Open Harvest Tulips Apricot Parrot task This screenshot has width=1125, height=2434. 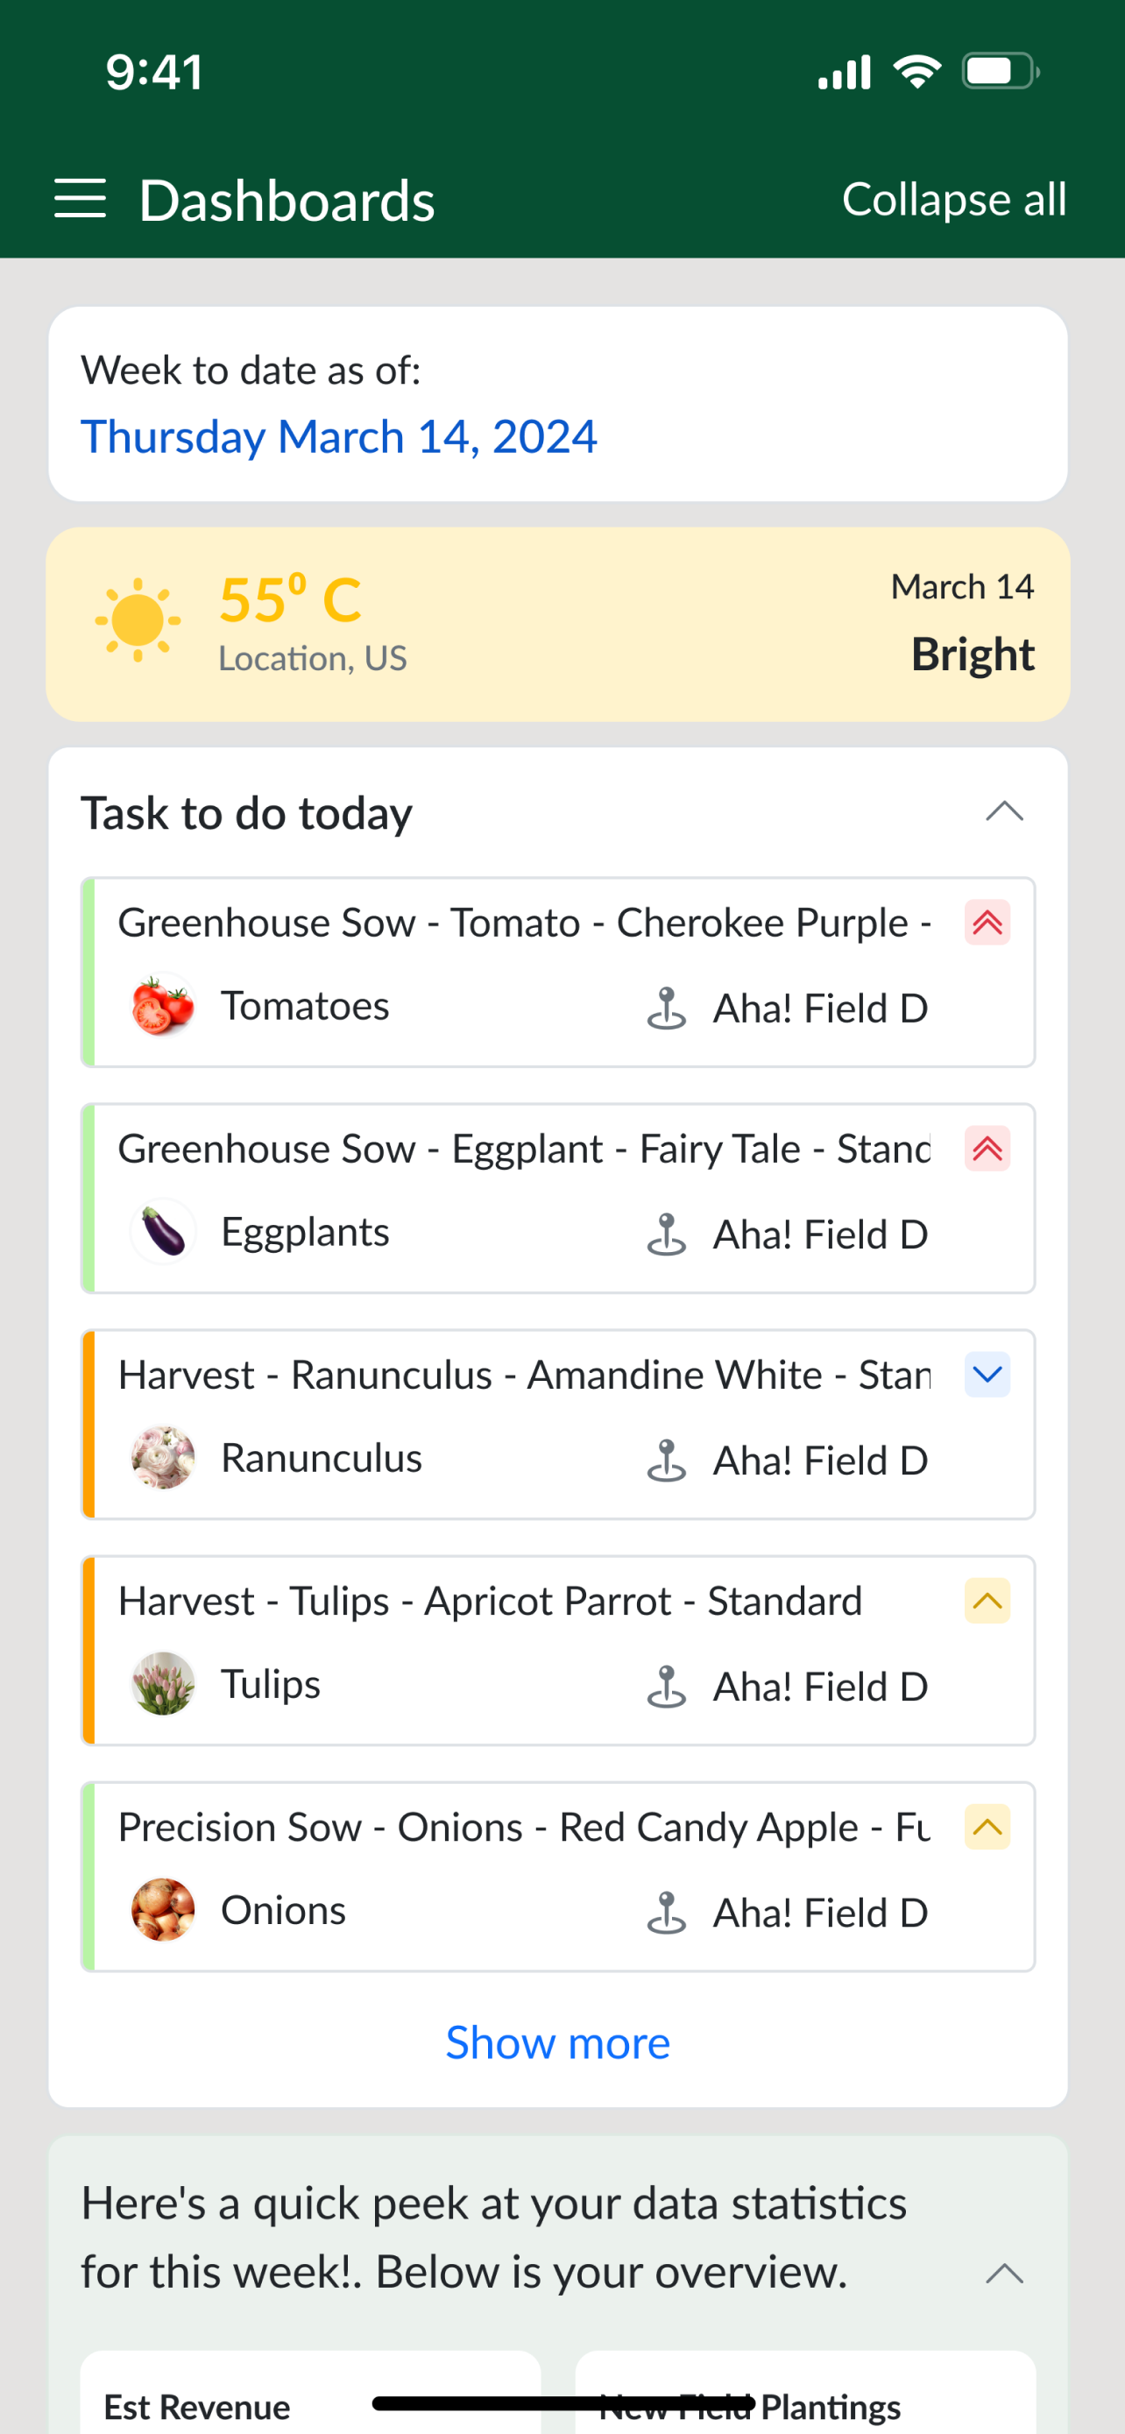558,1651
